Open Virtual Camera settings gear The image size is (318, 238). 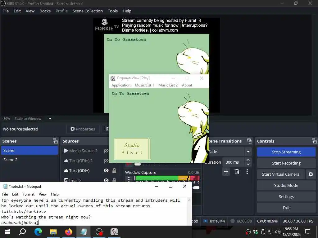click(311, 174)
